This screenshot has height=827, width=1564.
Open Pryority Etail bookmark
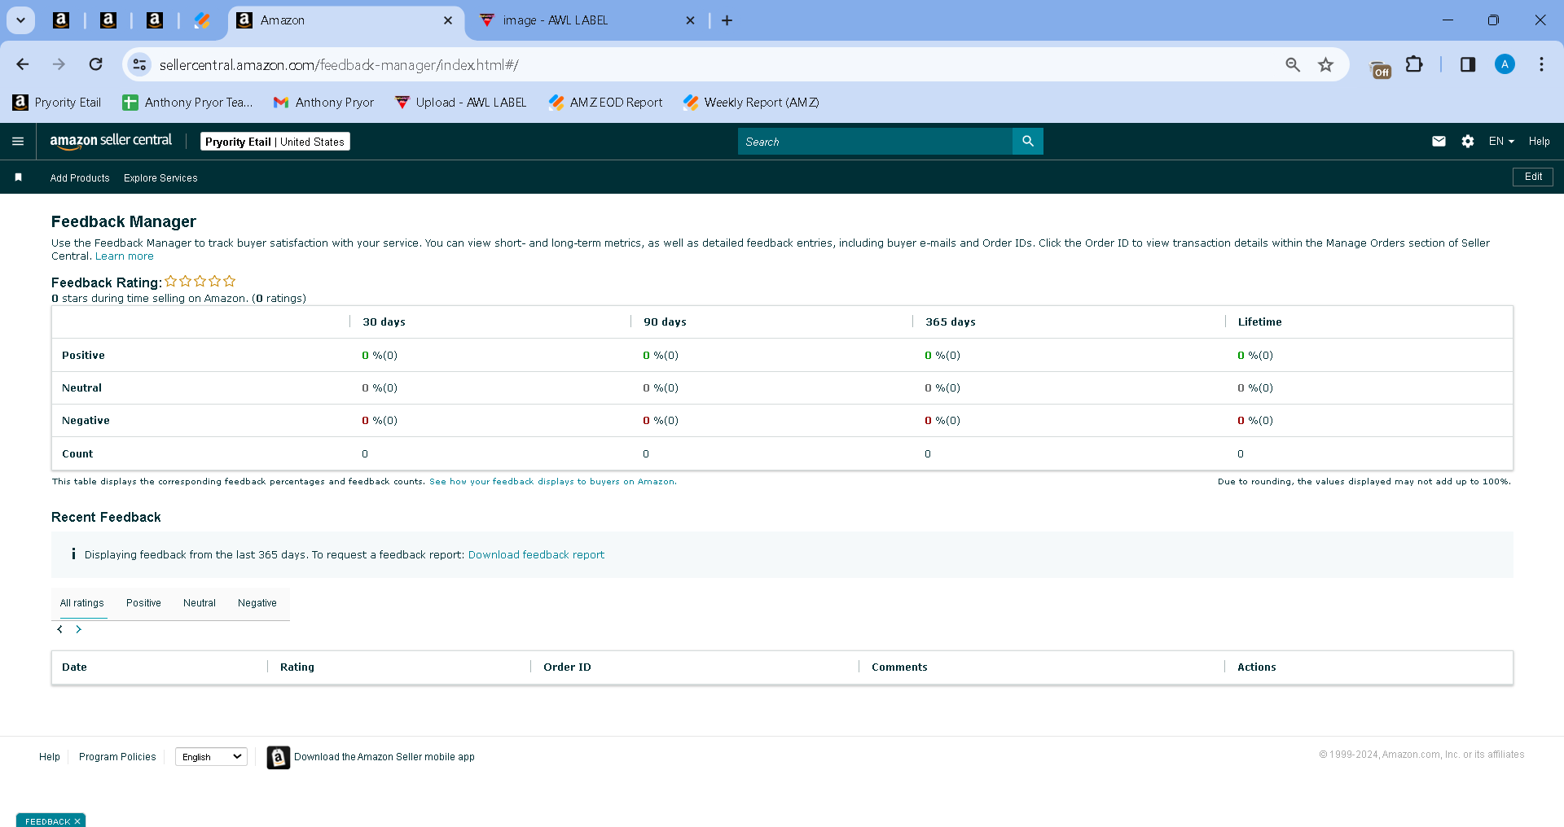pos(57,103)
